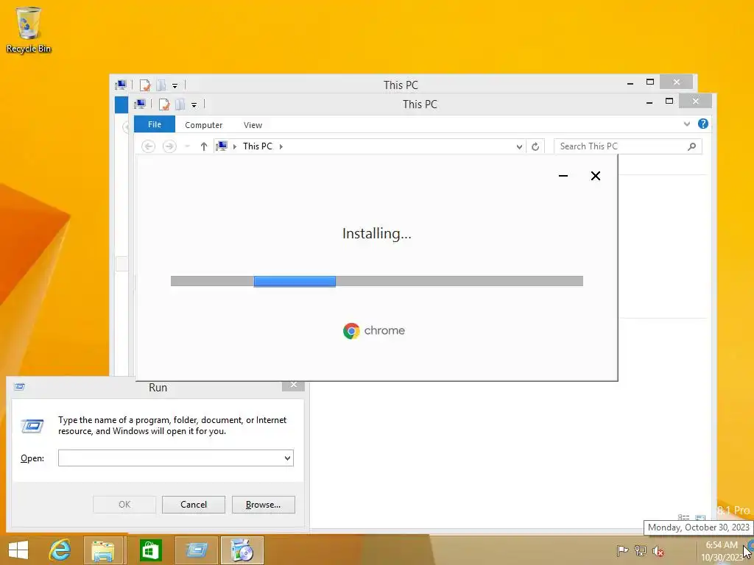Viewport: 754px width, 565px height.
Task: Open the View ribbon tab
Action: [253, 125]
